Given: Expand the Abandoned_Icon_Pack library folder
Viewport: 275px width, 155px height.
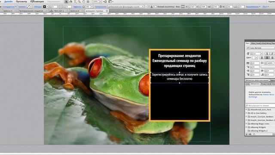Looking at the screenshot, I should (246, 109).
